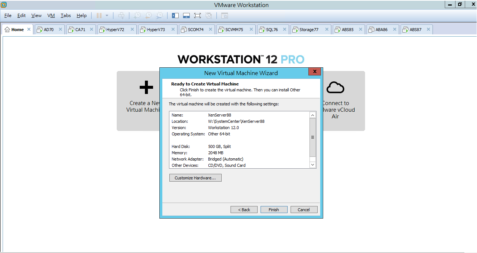Click the settings list scrollbar thumb
This screenshot has height=253, width=477.
pyautogui.click(x=313, y=137)
